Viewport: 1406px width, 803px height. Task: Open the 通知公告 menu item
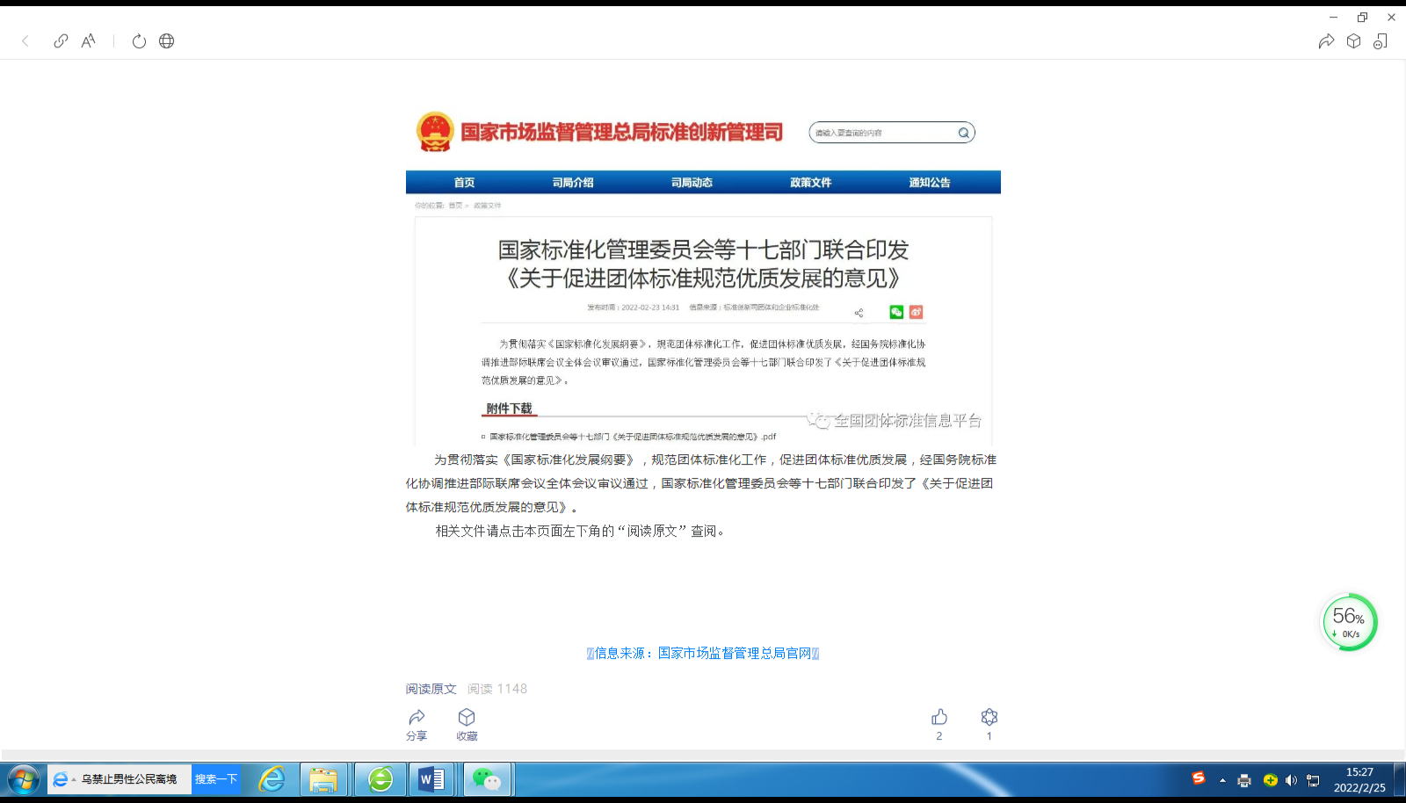(x=931, y=182)
